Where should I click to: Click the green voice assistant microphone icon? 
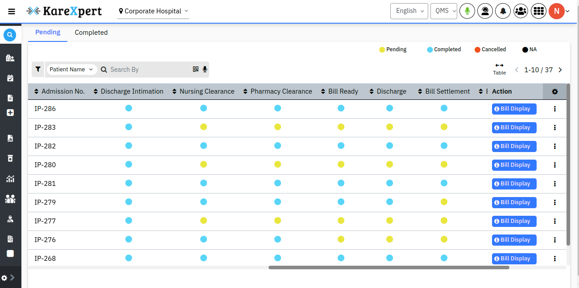[467, 11]
